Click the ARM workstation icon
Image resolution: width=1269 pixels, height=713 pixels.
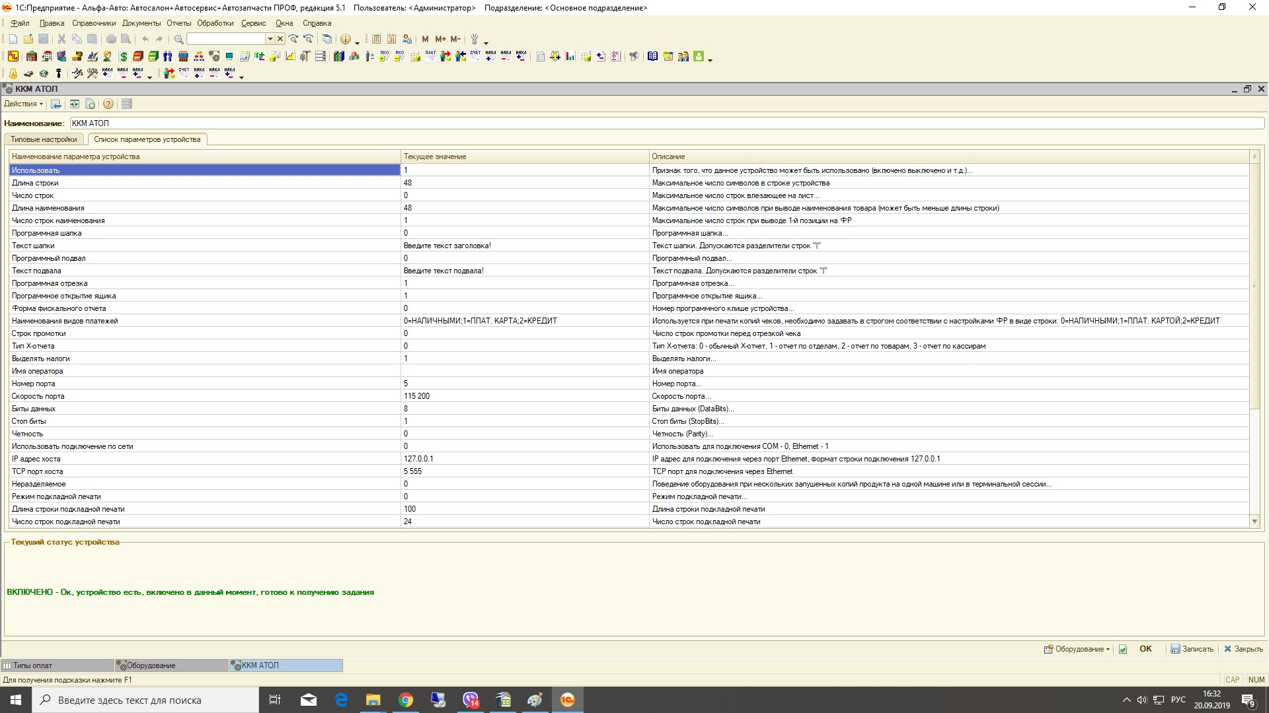(x=13, y=56)
